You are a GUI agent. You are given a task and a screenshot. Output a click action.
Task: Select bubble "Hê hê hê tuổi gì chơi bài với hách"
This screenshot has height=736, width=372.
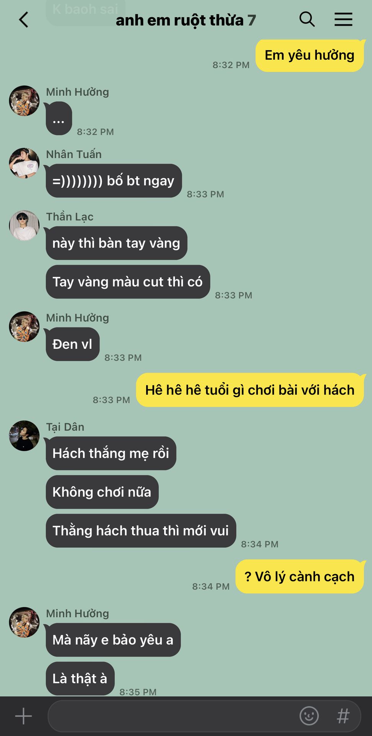[x=250, y=390]
